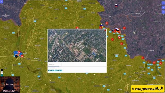Adjust the playback speed slider handle
Image resolution: width=165 pixels, height=93 pixels.
[x=60, y=67]
